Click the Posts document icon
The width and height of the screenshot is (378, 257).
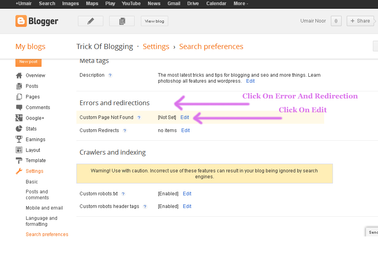(x=19, y=86)
